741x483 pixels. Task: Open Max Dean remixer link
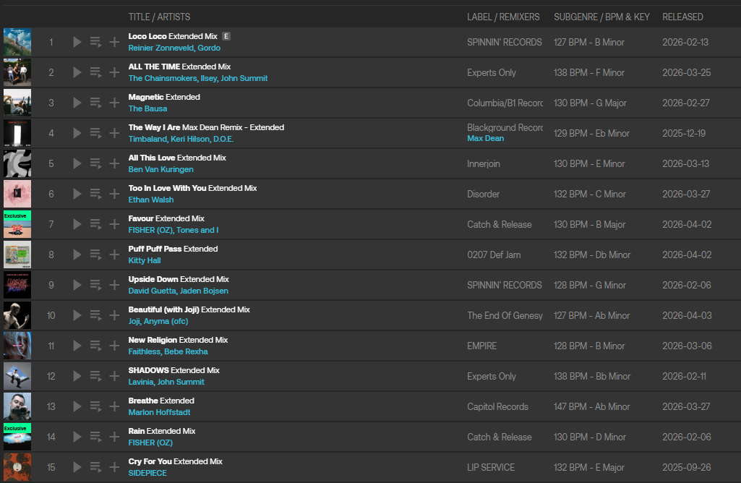pyautogui.click(x=485, y=138)
